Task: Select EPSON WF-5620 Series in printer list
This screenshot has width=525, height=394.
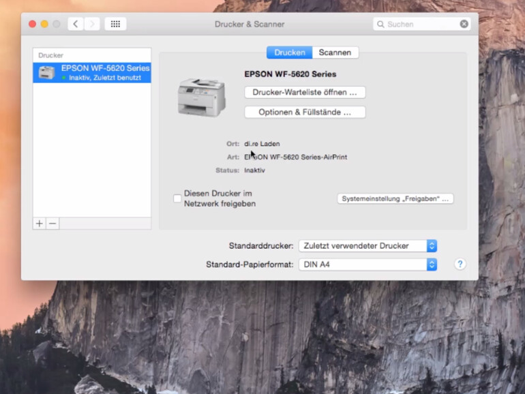Action: click(92, 73)
